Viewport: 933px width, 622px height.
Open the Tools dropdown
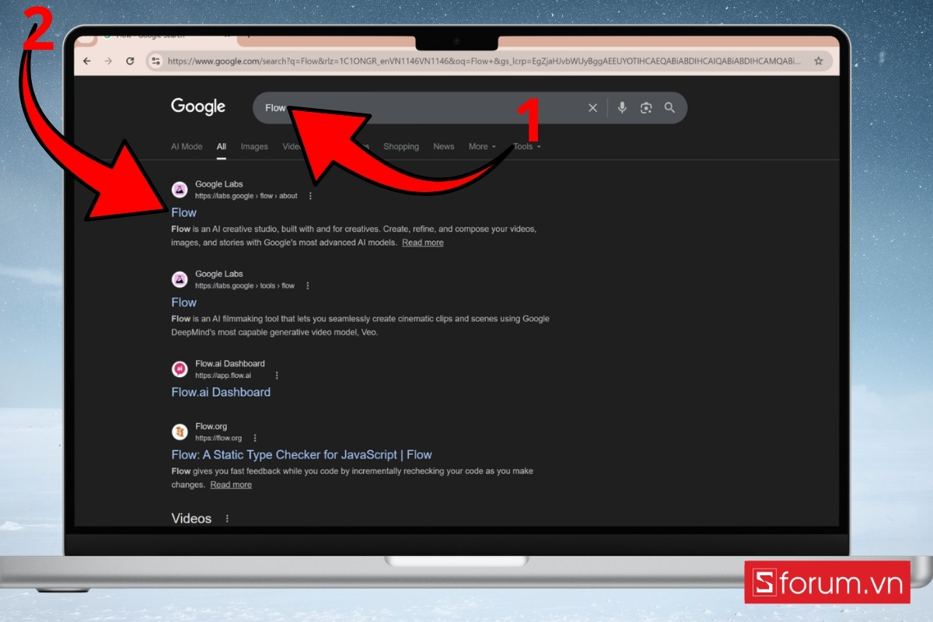[x=526, y=146]
